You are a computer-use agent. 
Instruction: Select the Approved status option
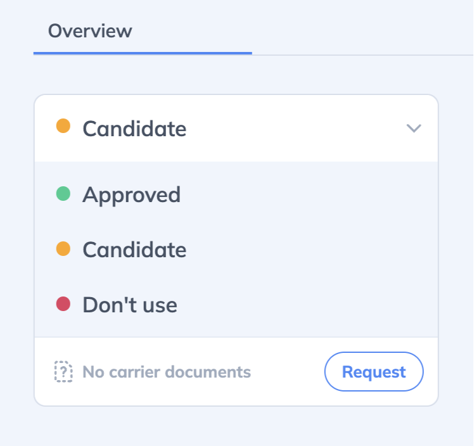pos(236,194)
